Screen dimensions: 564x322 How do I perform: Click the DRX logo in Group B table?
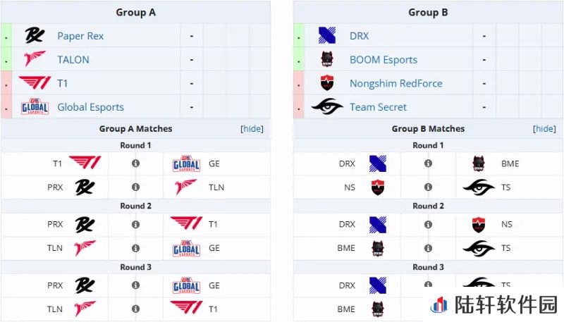[327, 35]
